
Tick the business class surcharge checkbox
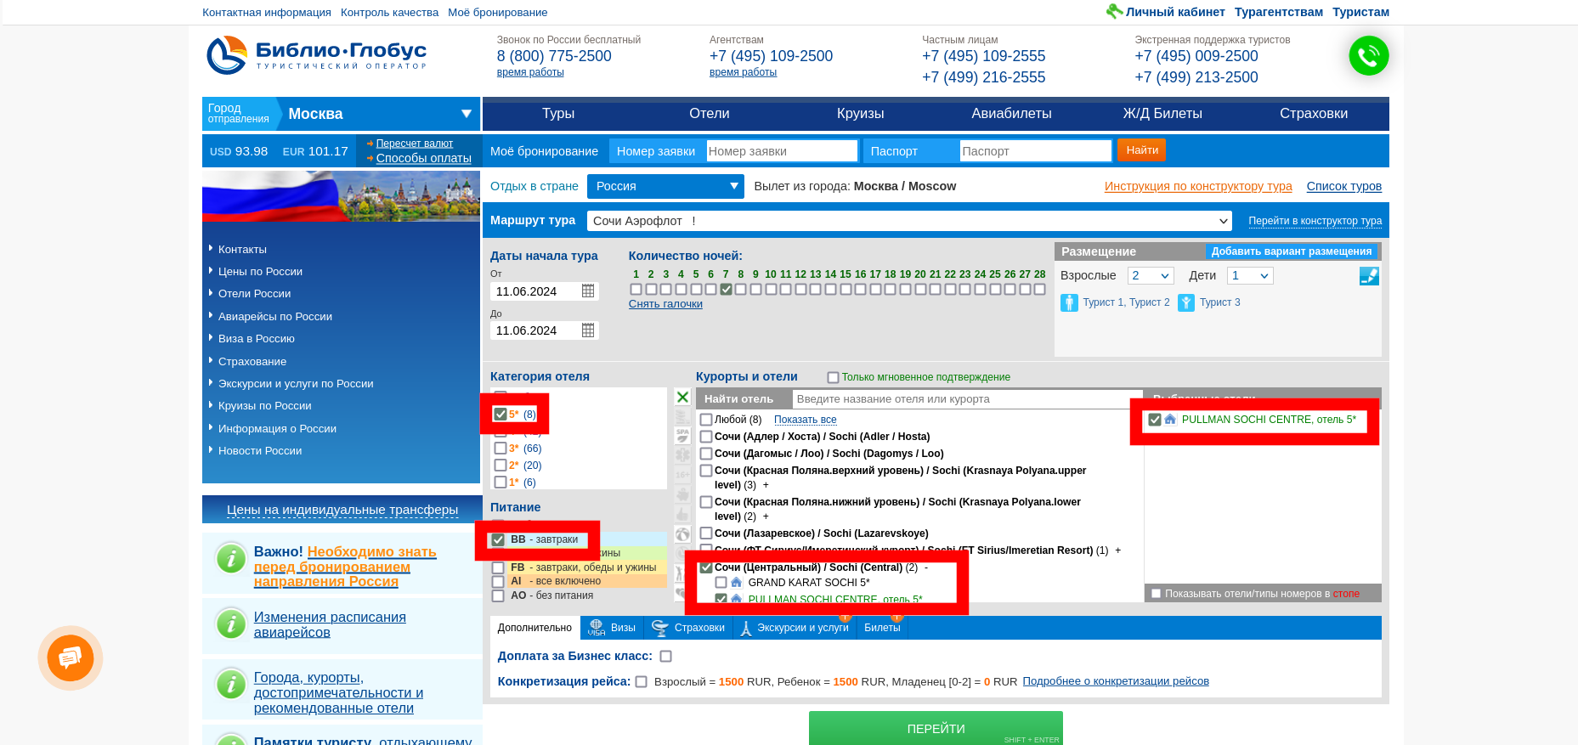pyautogui.click(x=666, y=657)
